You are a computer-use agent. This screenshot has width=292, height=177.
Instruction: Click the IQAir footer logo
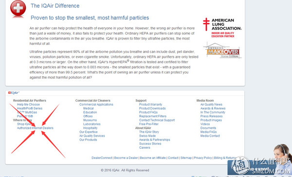(14, 93)
